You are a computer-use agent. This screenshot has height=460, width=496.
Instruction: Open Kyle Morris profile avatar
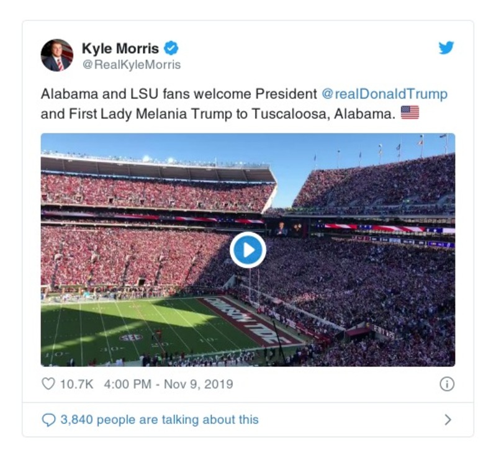pos(57,55)
